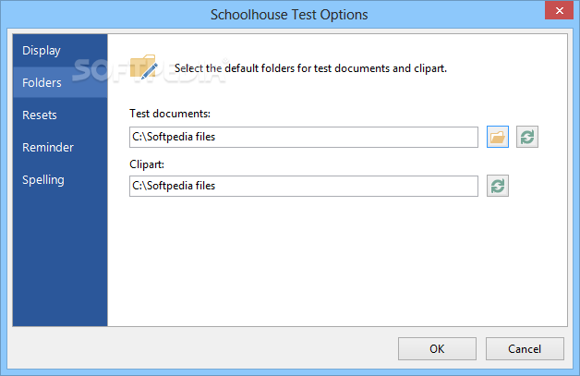Focus the Clipart path text box
580x376 pixels.
[x=304, y=186]
